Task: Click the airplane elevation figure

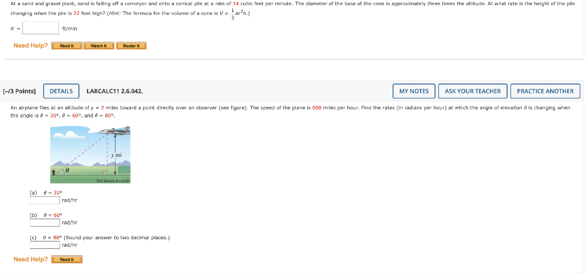Action: coord(90,155)
